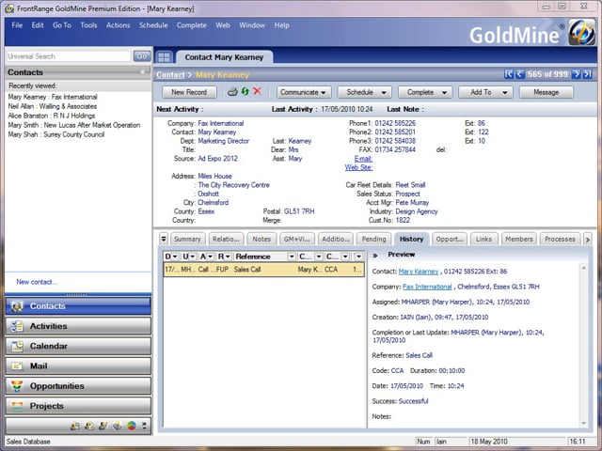Show more navigation buttons chevron
Screen dimensions: 602x451
(x=144, y=426)
